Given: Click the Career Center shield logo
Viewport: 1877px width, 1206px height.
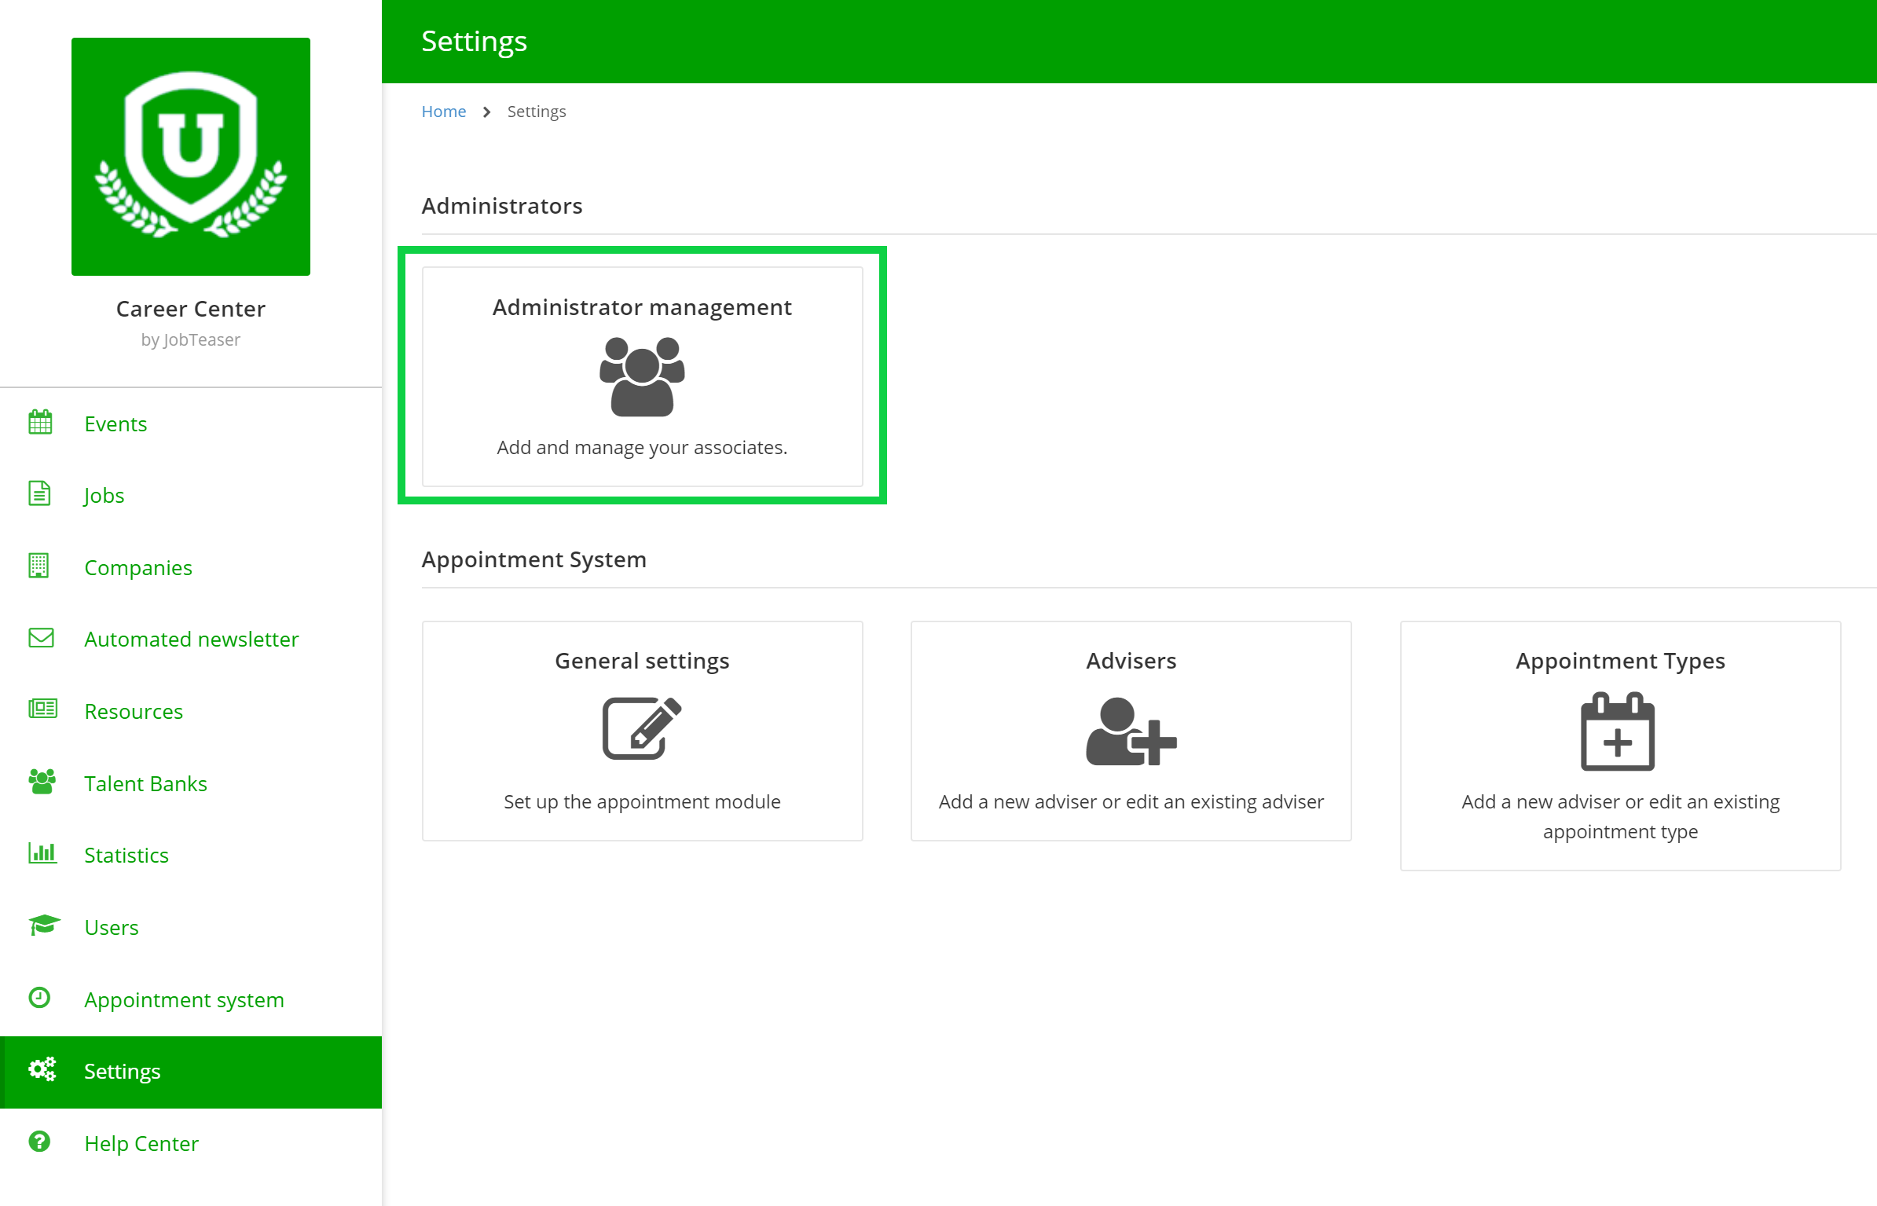Looking at the screenshot, I should coord(191,156).
